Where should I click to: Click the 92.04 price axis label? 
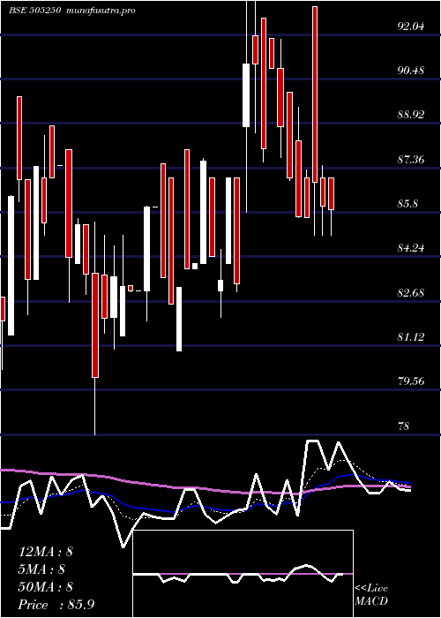click(412, 26)
